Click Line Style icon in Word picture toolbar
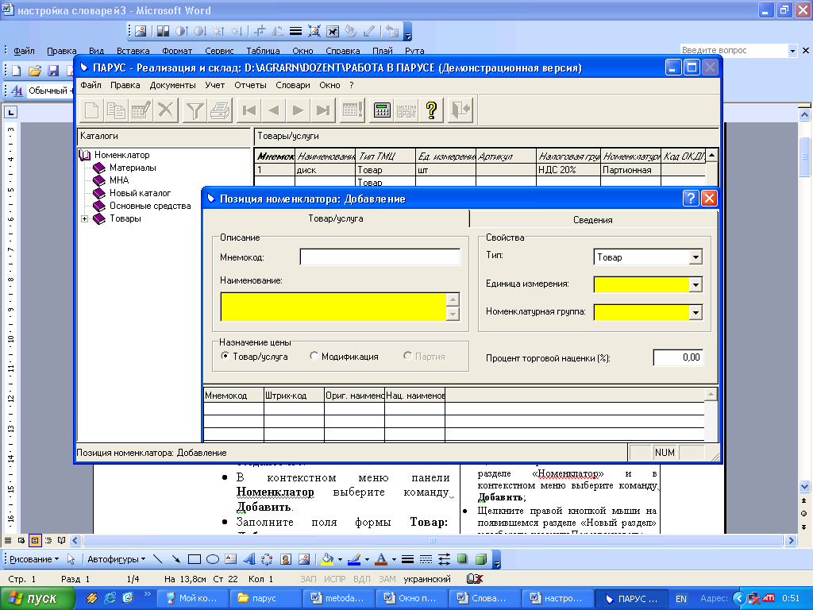 (x=295, y=31)
